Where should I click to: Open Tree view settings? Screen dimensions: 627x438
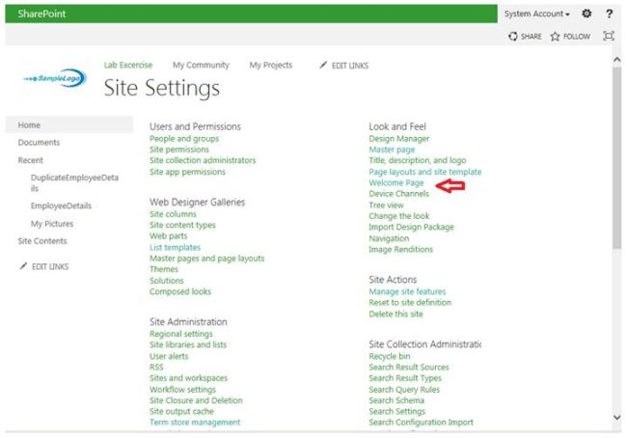(386, 205)
